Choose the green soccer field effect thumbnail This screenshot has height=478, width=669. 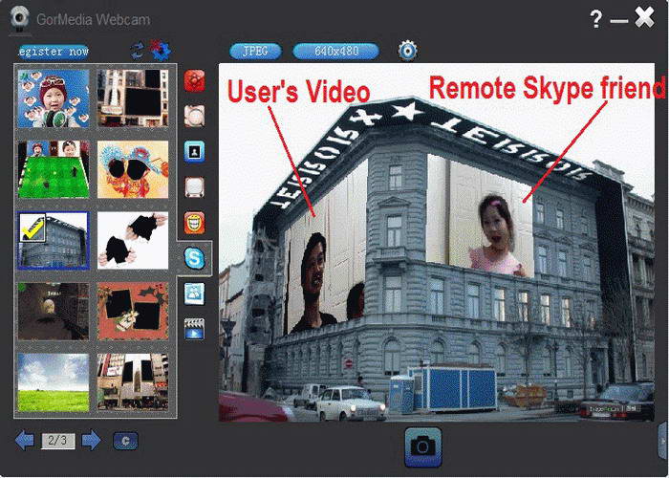pyautogui.click(x=54, y=169)
